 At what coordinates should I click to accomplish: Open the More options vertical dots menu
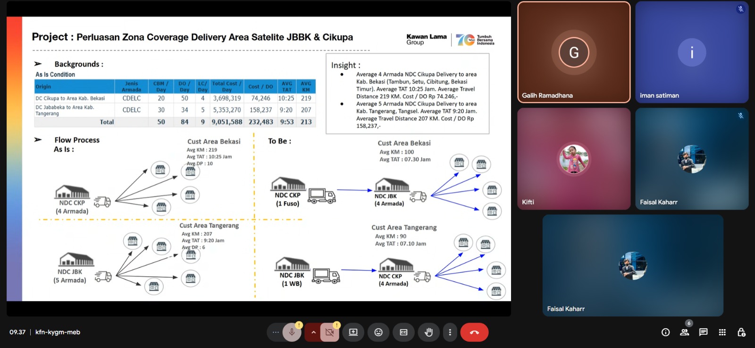pyautogui.click(x=450, y=332)
